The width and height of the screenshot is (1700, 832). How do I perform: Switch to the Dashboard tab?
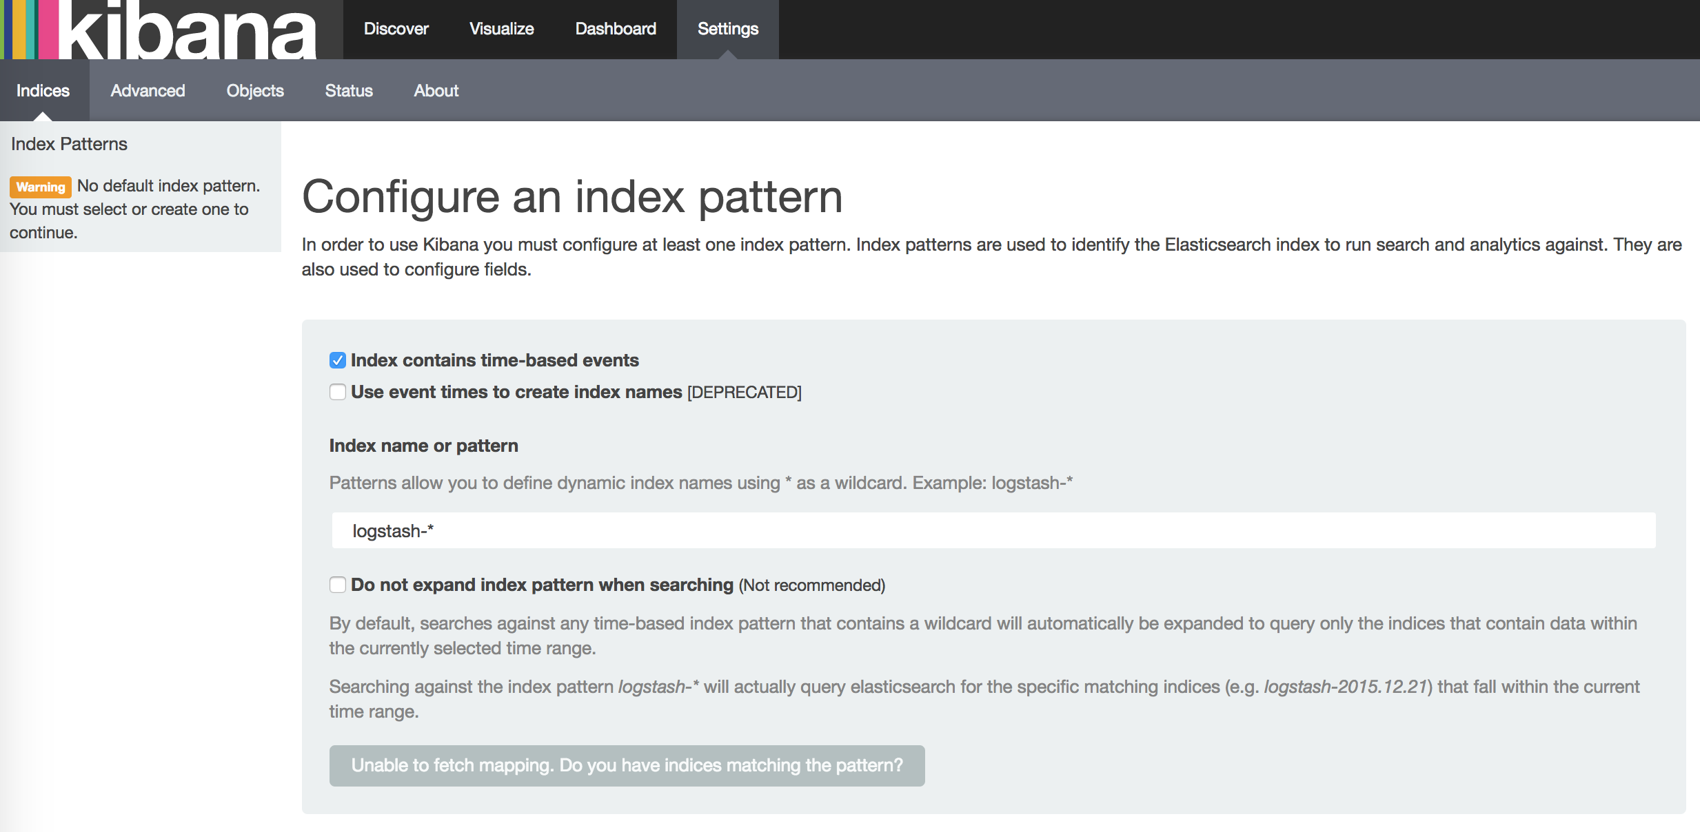point(615,29)
